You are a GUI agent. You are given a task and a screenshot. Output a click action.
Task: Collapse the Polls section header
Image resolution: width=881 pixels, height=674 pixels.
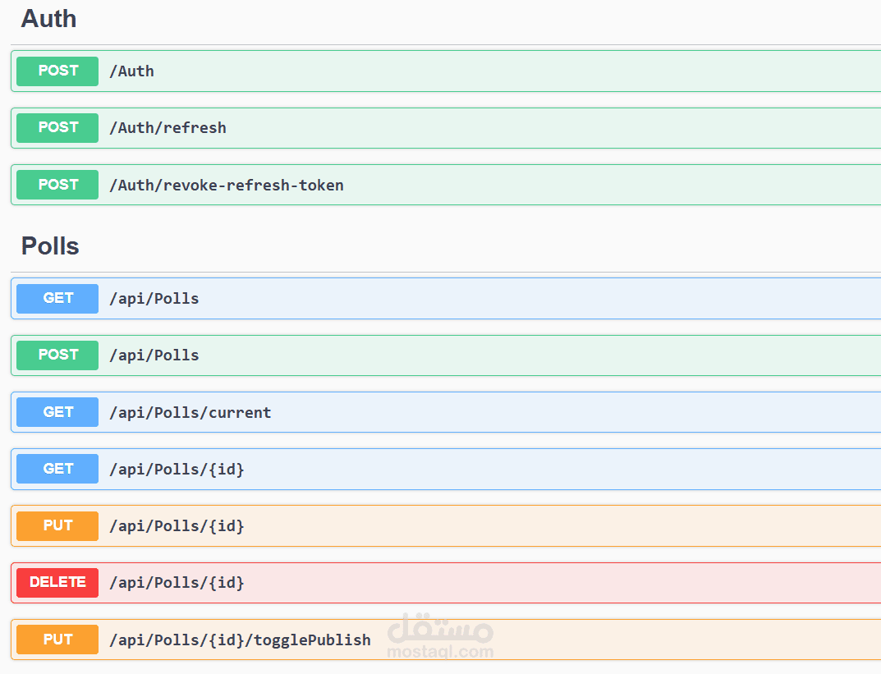(x=50, y=246)
